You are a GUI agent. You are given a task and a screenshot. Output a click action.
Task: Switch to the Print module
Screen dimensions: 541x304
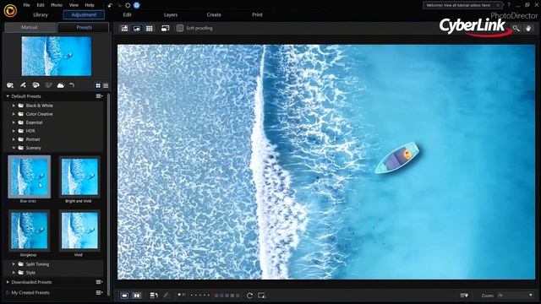(257, 15)
